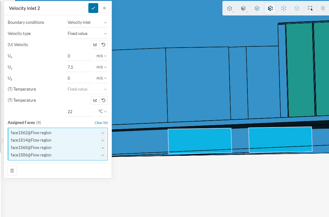Select face1862@Flow region in the list
This screenshot has height=217, width=329.
(31, 133)
